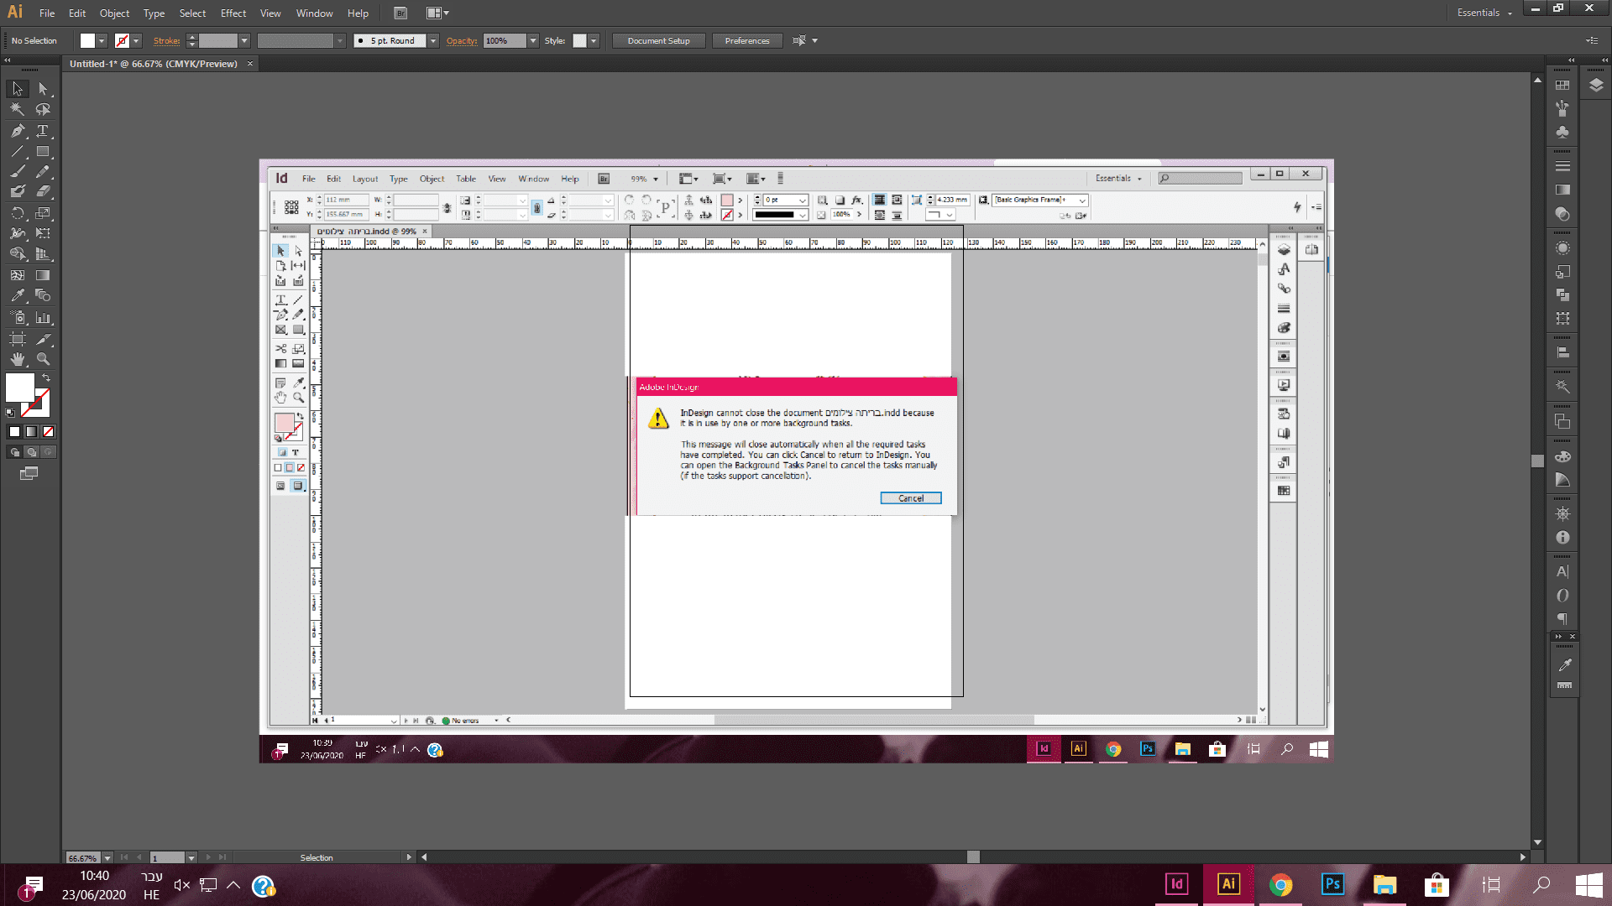Open the Effect menu
This screenshot has height=906, width=1612.
point(233,13)
